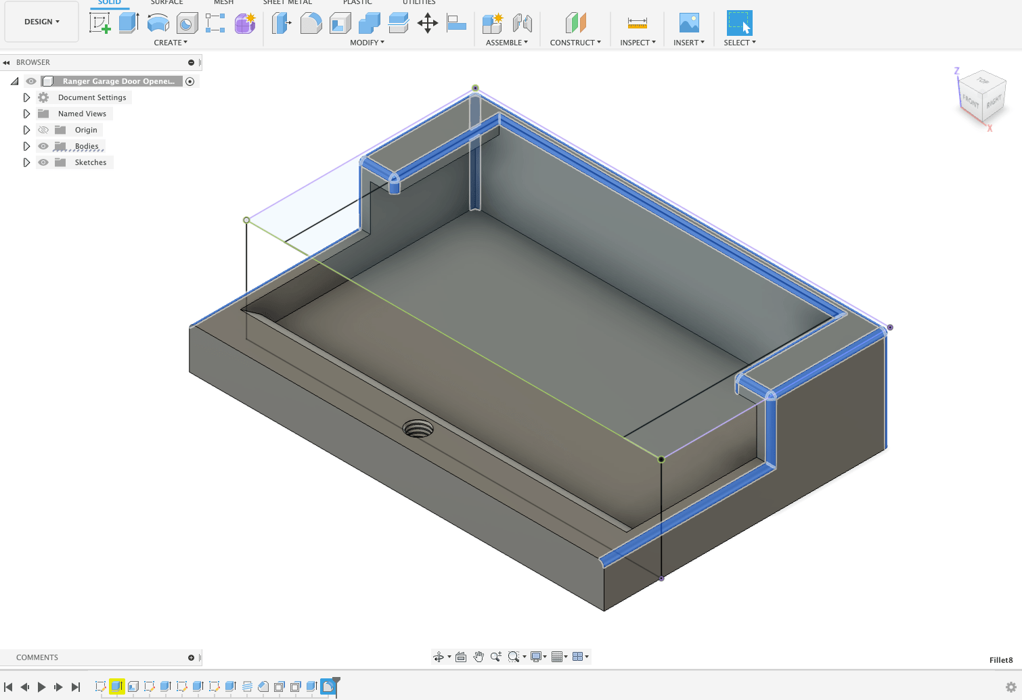Select the Press Pull tool
The width and height of the screenshot is (1022, 700).
(281, 23)
